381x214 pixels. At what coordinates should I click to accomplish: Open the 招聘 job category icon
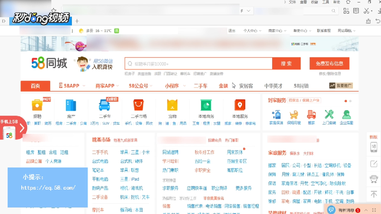(x=37, y=105)
